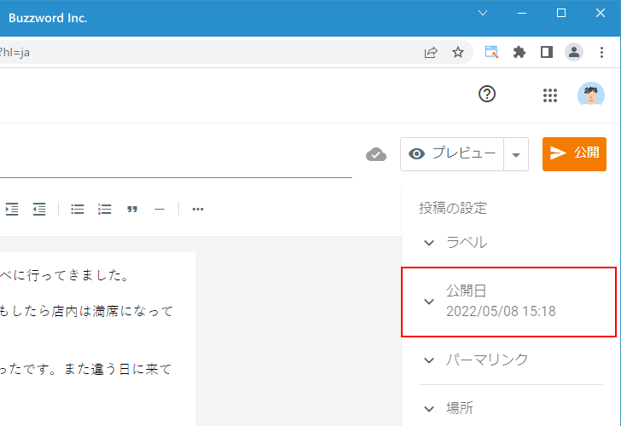Open the Chrome extensions puzzle icon
The height and width of the screenshot is (426, 621).
[x=519, y=52]
